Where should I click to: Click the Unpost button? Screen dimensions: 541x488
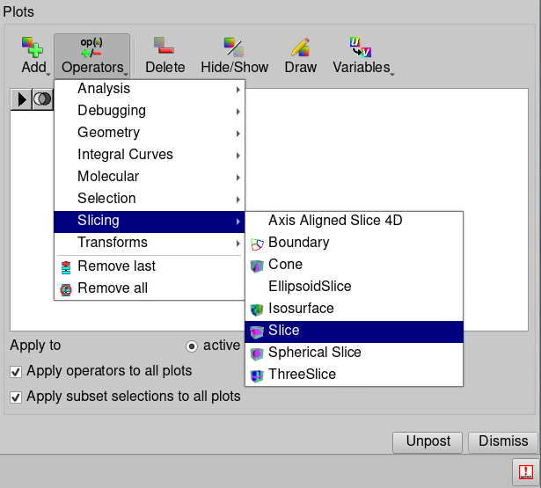click(x=428, y=441)
